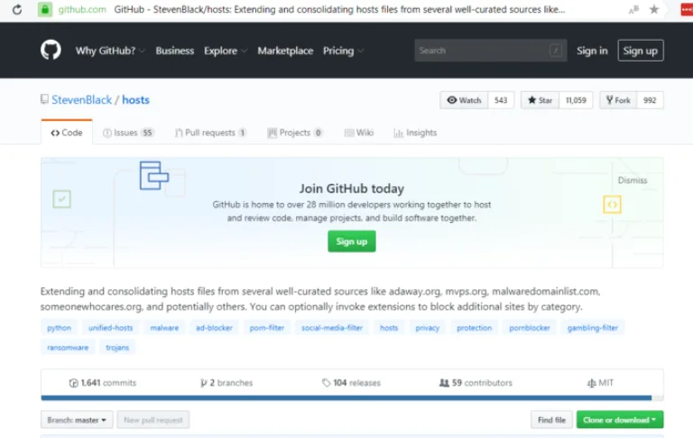This screenshot has height=438, width=693.
Task: Click the green padlock security icon
Action: click(45, 9)
